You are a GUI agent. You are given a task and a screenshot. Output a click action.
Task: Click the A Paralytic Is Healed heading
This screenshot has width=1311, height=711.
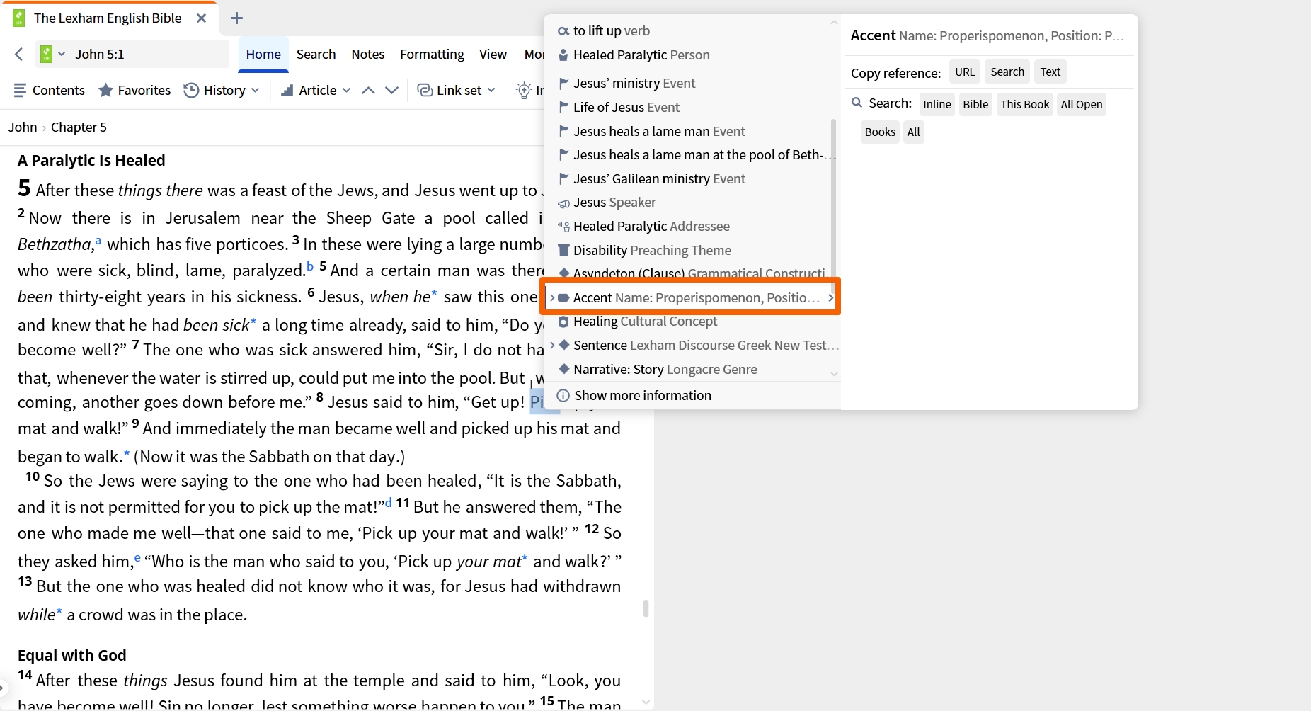click(91, 160)
